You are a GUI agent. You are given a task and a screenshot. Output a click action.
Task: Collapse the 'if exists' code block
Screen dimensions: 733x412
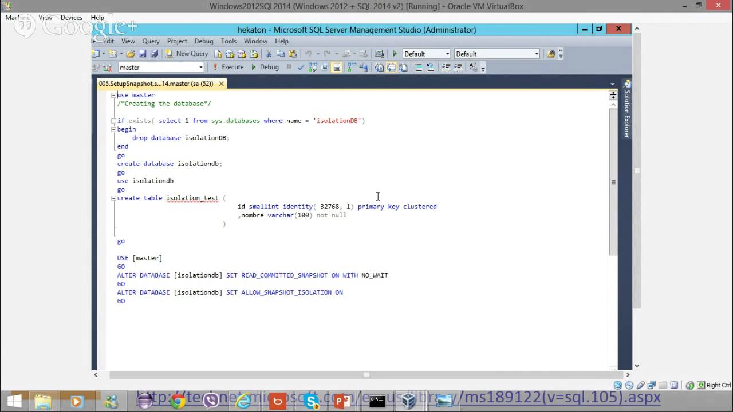tap(113, 121)
